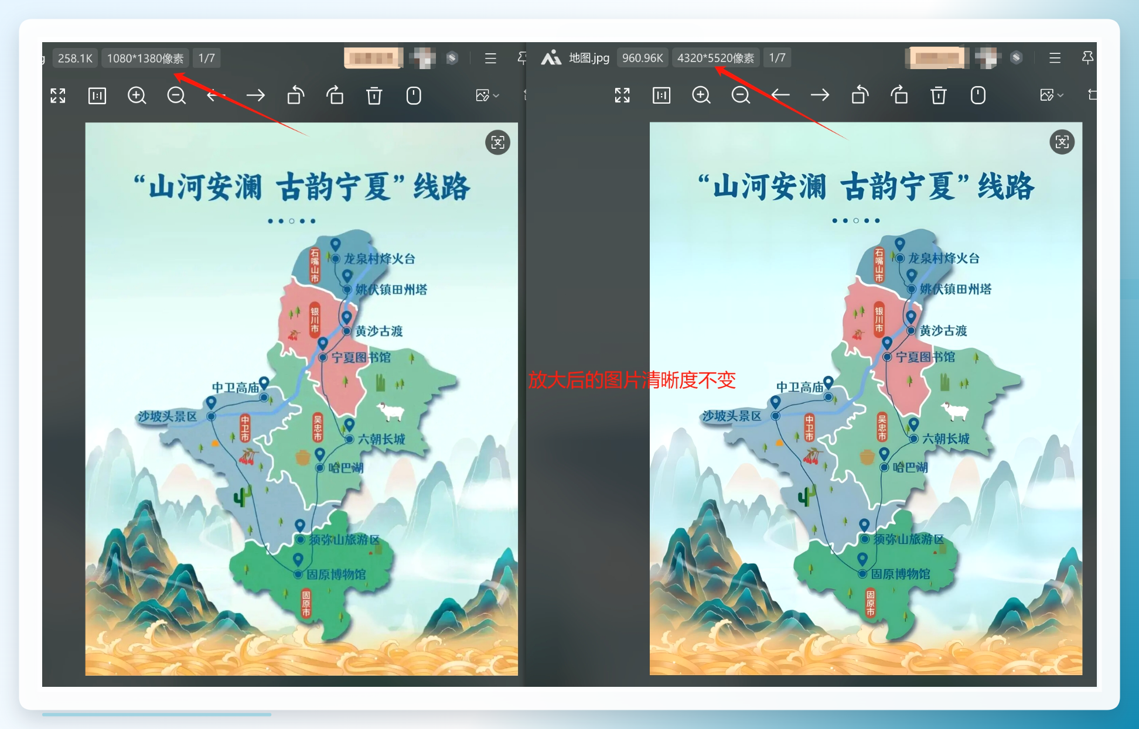Click hexagon badge icon in 地图.jpg header
Screen dimensions: 1139x729
tap(1017, 57)
